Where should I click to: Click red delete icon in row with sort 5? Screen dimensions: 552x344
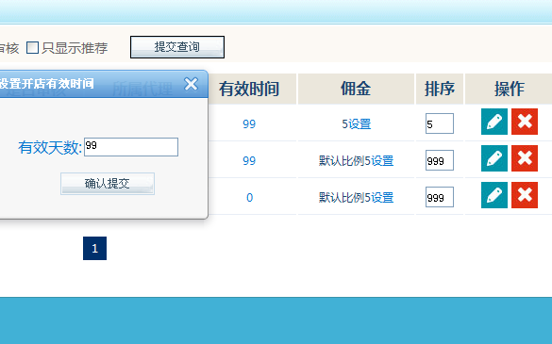(525, 122)
